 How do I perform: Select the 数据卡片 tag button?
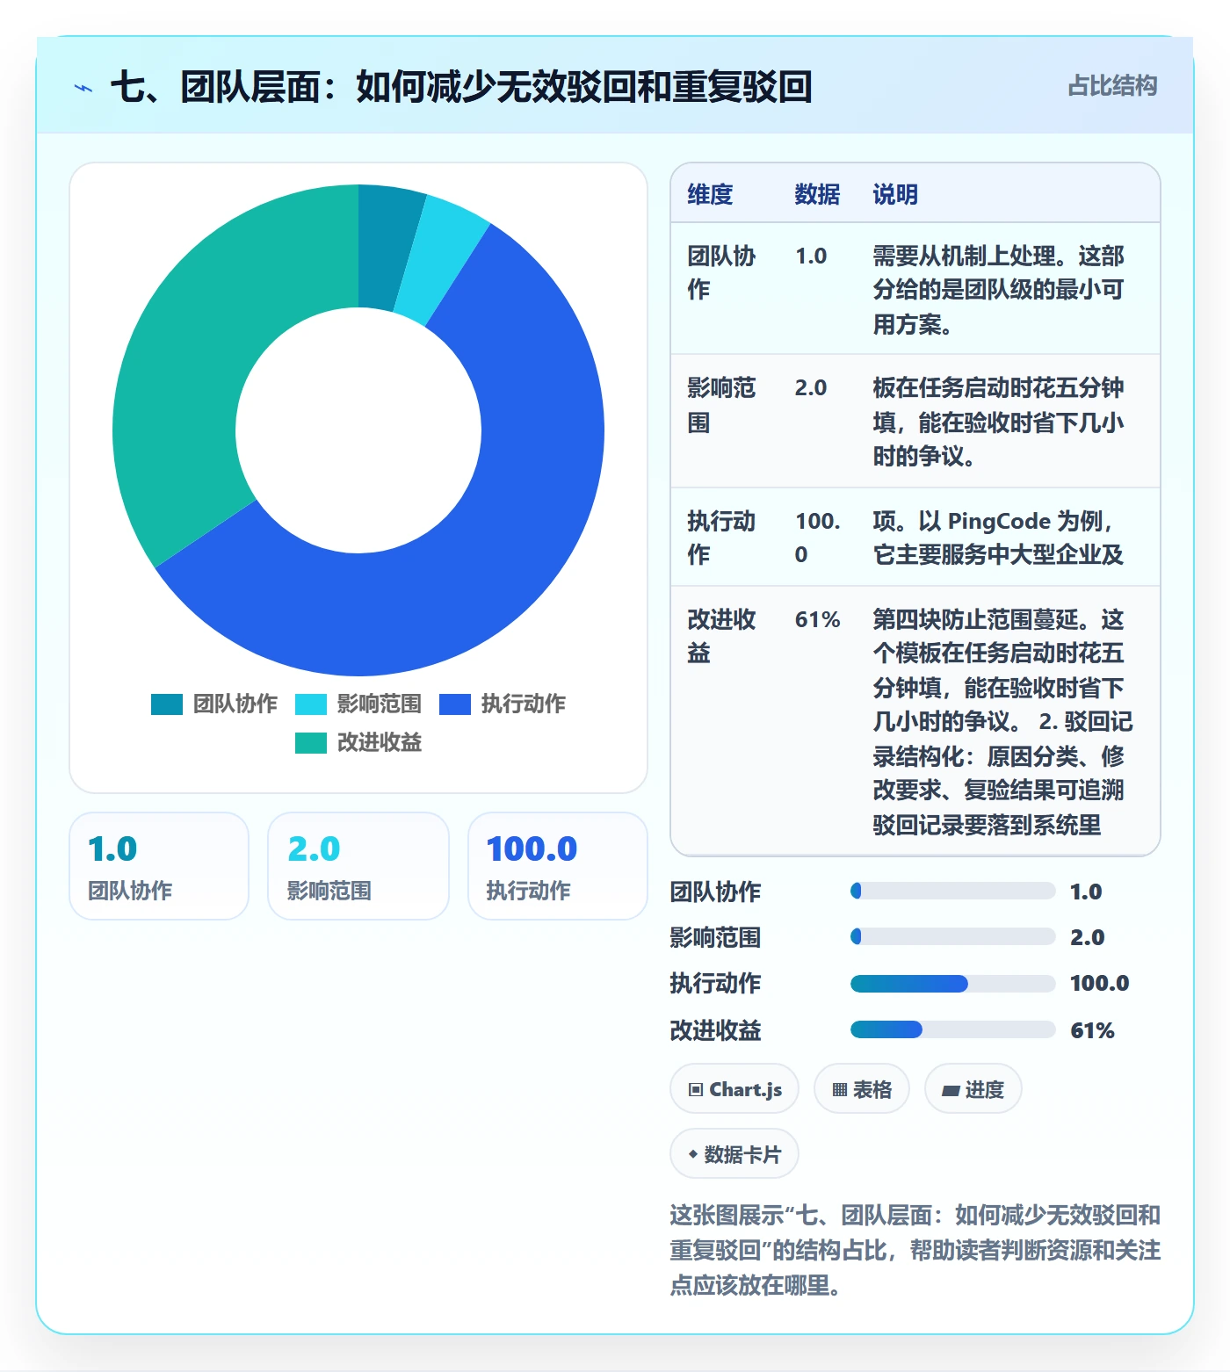point(734,1154)
